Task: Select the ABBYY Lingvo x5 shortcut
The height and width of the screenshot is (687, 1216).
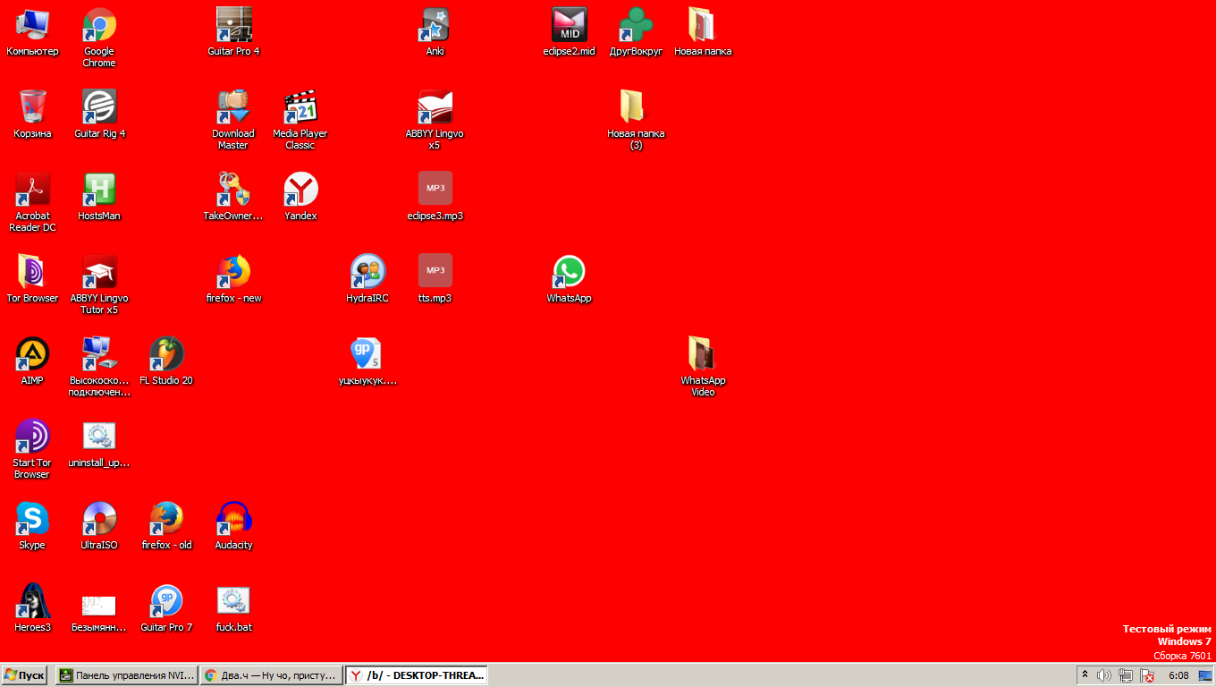Action: pyautogui.click(x=435, y=107)
